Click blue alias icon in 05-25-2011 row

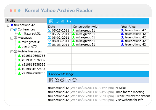coord(122,30)
